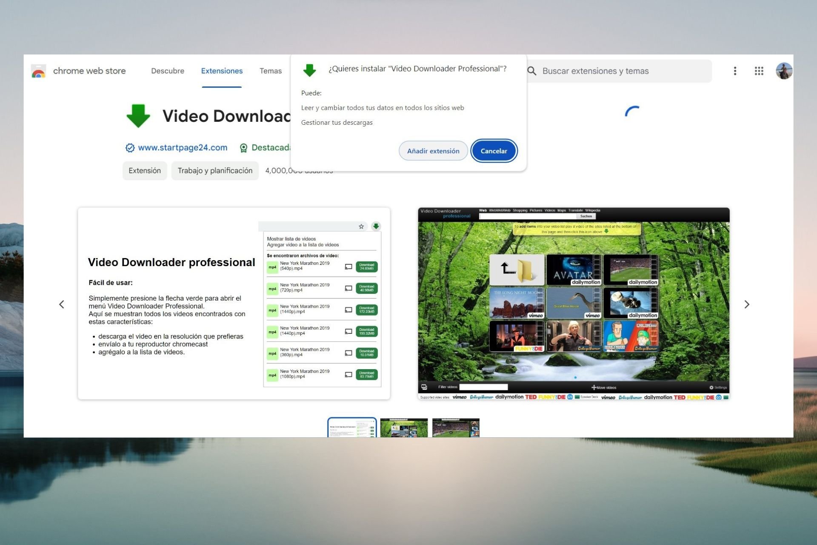The image size is (817, 545).
Task: Click the green arrow icon in dialog
Action: point(309,70)
